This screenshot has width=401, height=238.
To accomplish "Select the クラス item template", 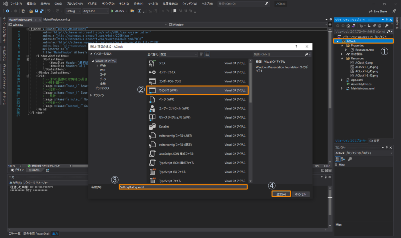I will pyautogui.click(x=197, y=63).
